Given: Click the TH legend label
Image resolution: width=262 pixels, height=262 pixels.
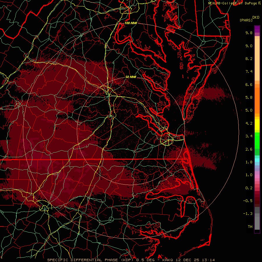Looking at the screenshot, I should tap(250, 227).
